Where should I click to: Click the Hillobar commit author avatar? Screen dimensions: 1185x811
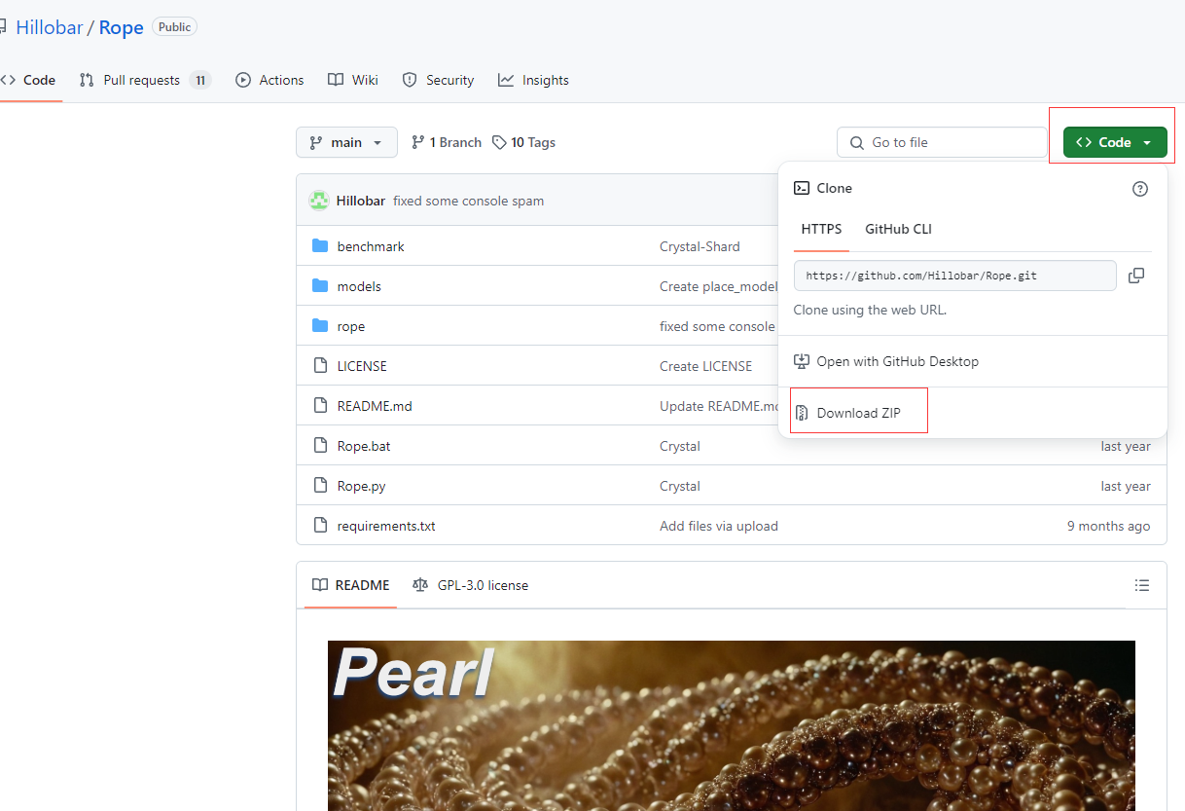pyautogui.click(x=318, y=201)
